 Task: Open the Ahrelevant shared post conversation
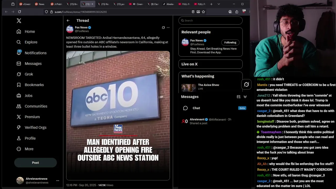click(x=214, y=121)
